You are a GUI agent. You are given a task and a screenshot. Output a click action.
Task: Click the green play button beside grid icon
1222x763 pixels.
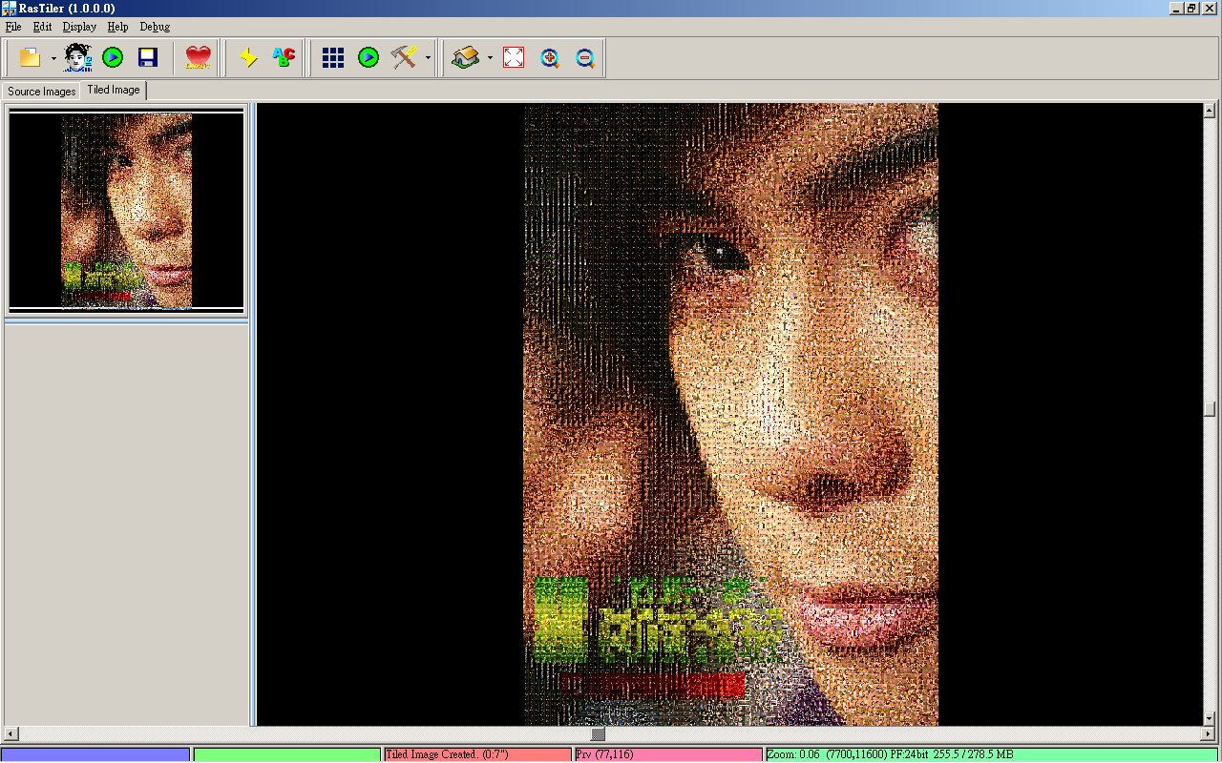click(369, 57)
